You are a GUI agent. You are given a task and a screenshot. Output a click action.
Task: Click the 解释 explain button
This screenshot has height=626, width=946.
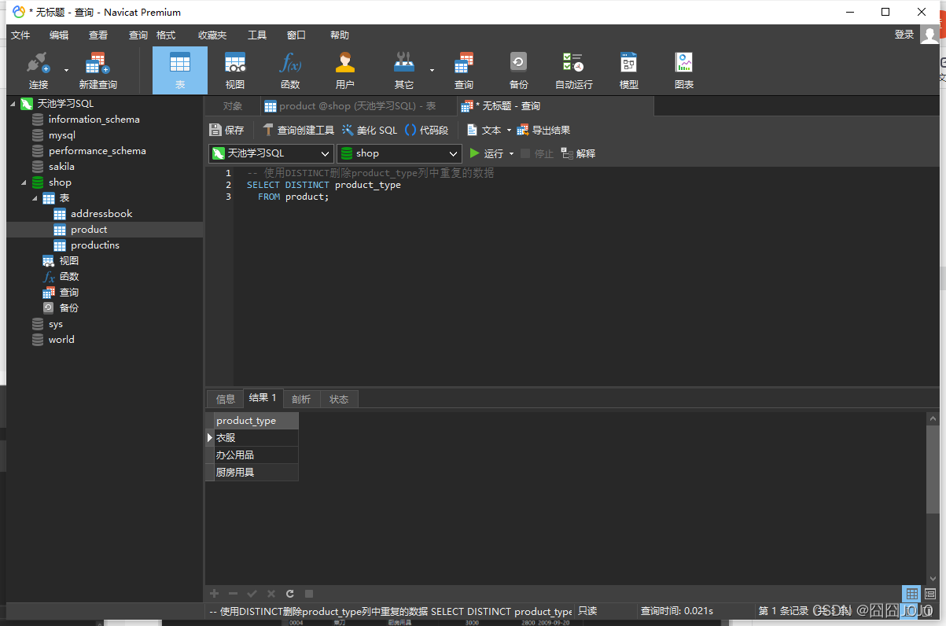pos(578,153)
